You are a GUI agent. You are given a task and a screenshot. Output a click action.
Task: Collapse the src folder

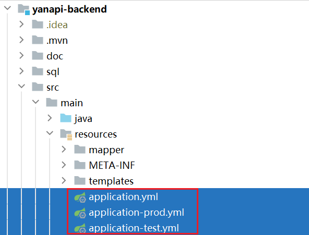click(21, 86)
